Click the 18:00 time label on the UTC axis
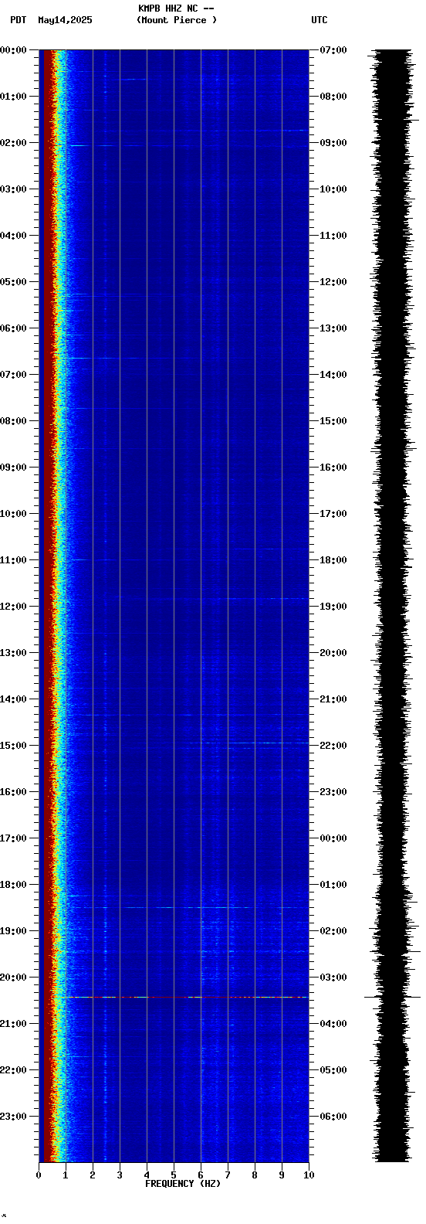 [x=333, y=560]
